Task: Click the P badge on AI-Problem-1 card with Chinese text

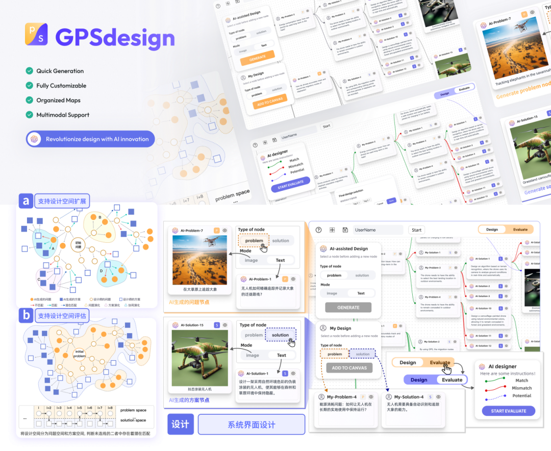Action: tap(285, 279)
